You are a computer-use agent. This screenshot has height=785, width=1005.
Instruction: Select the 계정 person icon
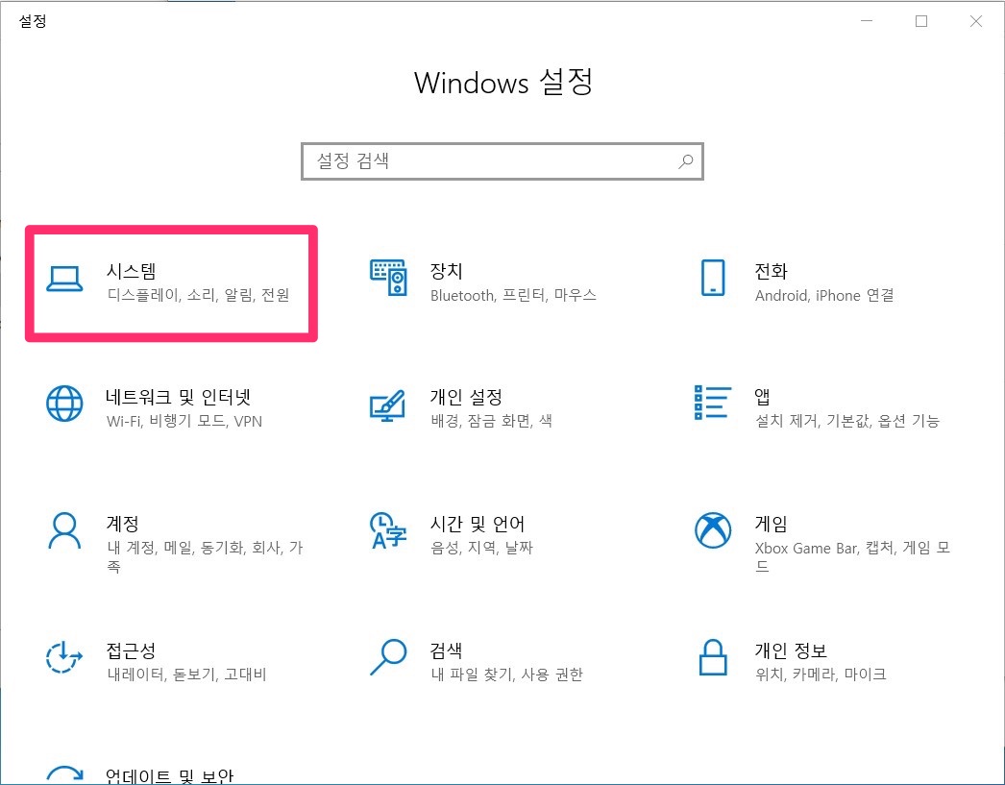coord(64,530)
